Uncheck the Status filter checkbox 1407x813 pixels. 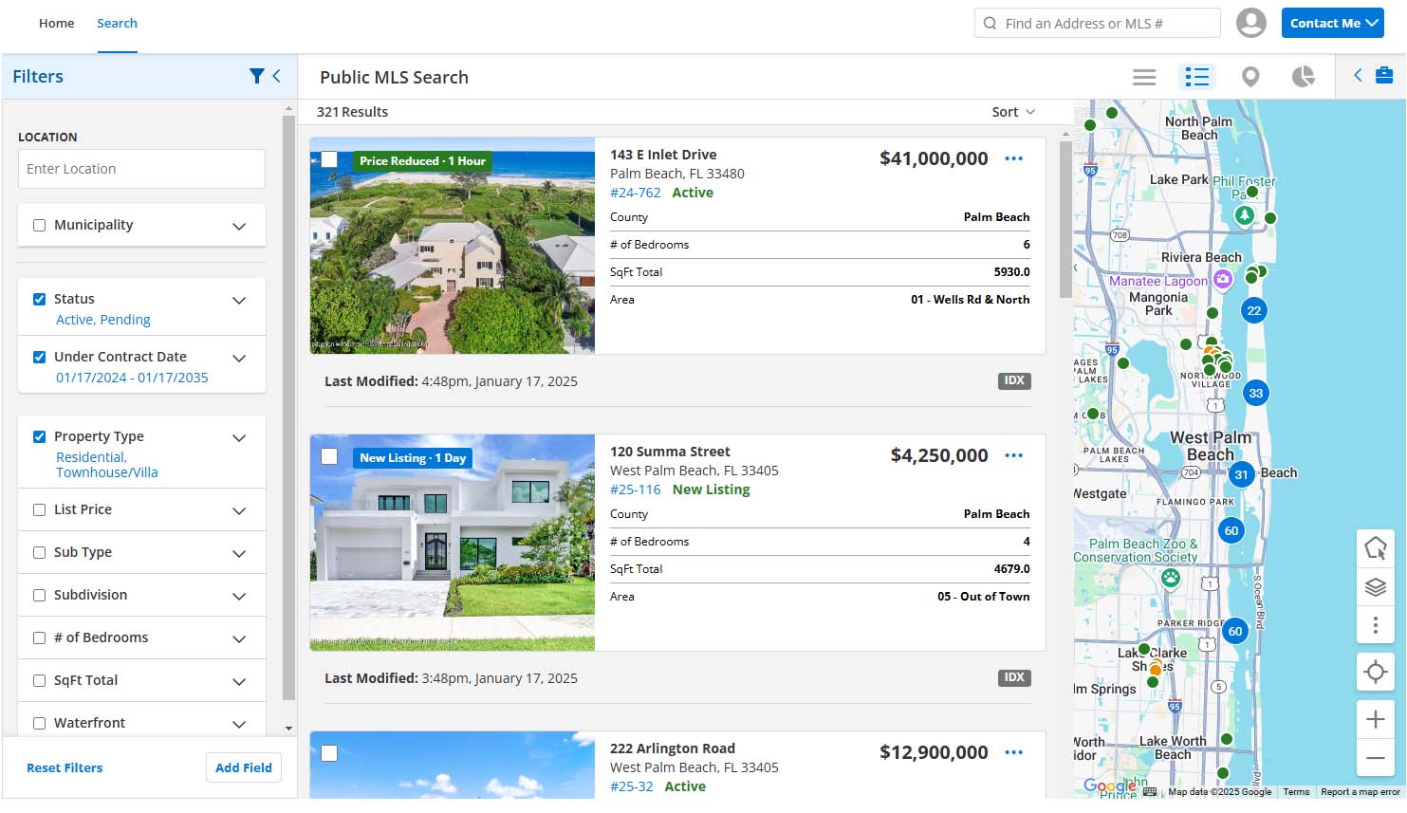(x=39, y=299)
